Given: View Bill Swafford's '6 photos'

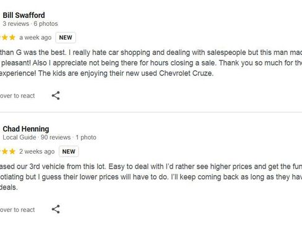Looking at the screenshot, I should (x=46, y=23).
